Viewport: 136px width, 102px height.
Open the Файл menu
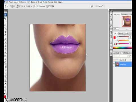(x=7, y=2)
